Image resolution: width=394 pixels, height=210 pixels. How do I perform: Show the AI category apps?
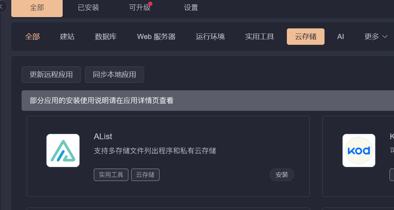coord(340,37)
